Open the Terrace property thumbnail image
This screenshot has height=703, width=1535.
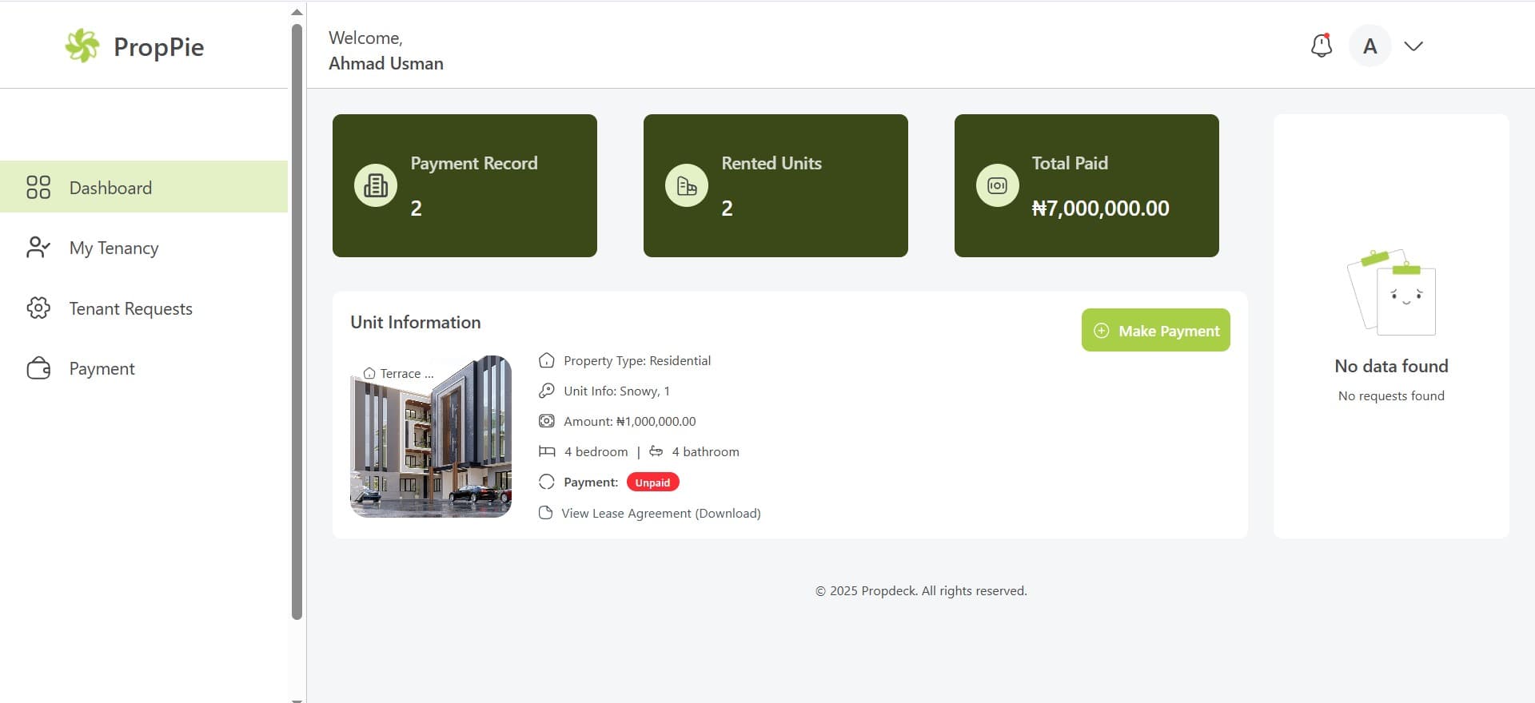tap(431, 436)
